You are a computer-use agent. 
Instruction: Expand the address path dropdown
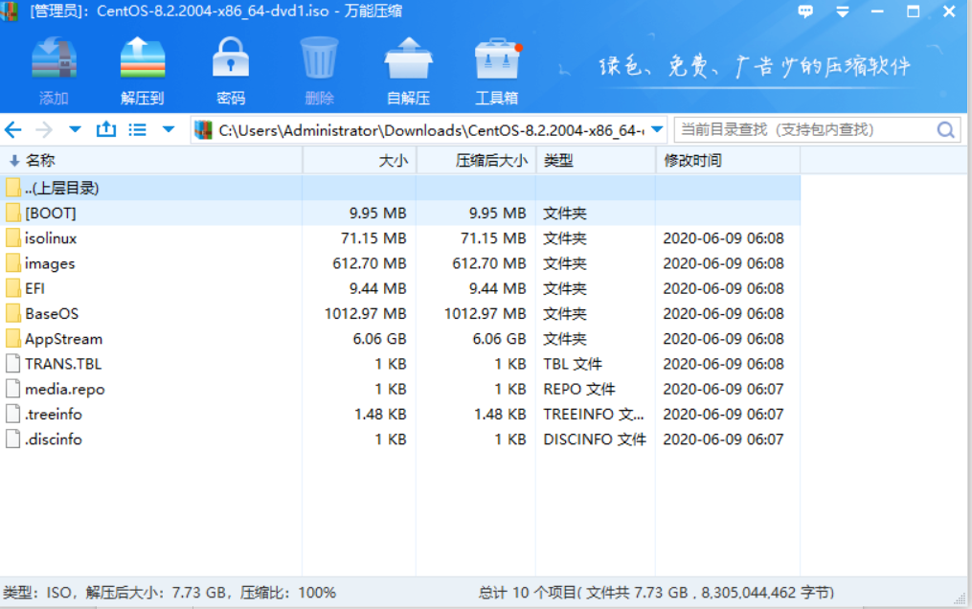click(657, 129)
